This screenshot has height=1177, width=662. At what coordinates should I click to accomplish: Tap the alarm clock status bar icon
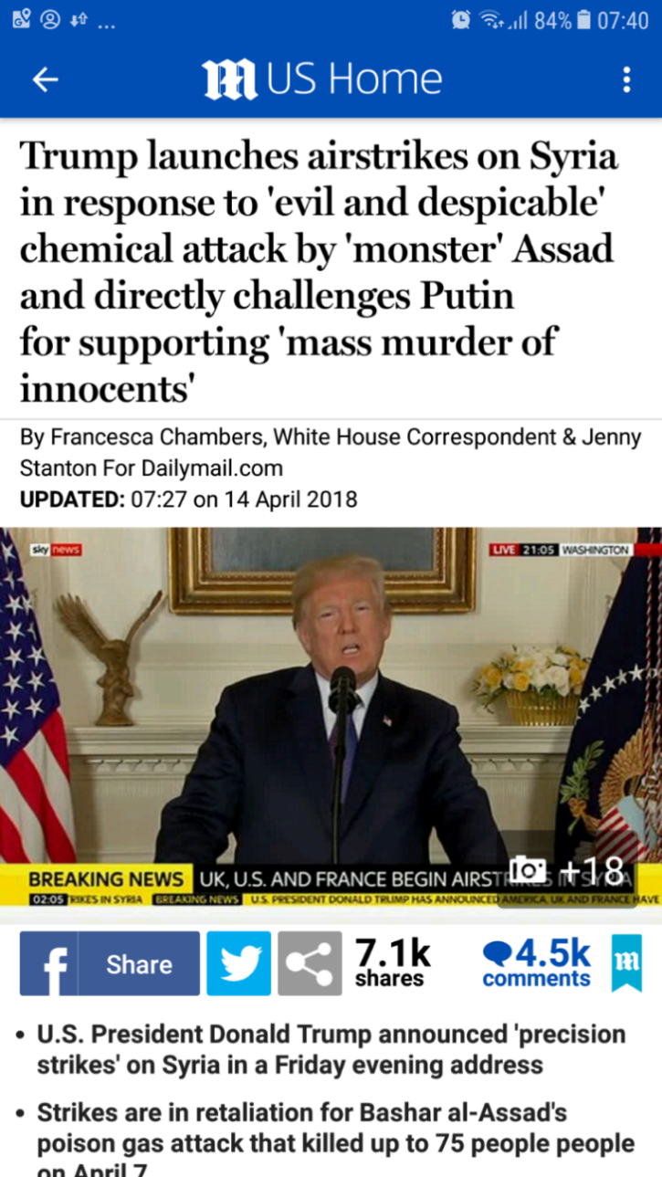tap(463, 21)
